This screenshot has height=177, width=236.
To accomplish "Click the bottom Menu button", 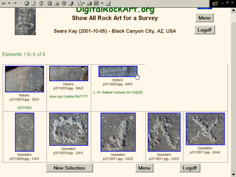I will (144, 168).
